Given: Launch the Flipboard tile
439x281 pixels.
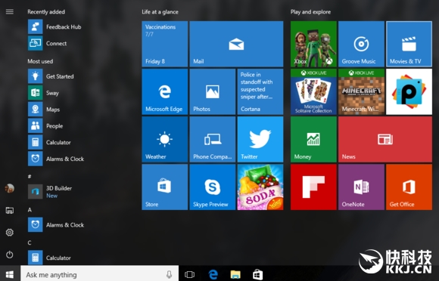Looking at the screenshot, I should [313, 187].
